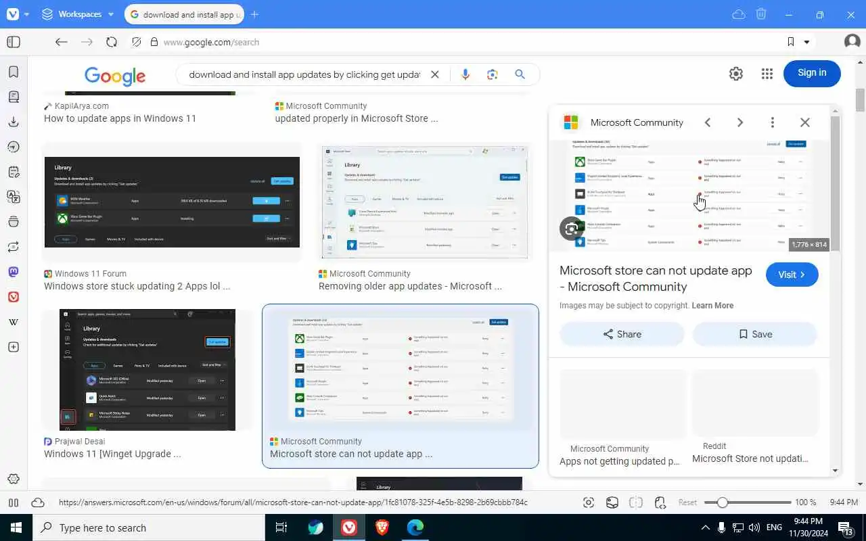Open closed tabs trash icon
Screen dimensions: 866x541
pyautogui.click(x=761, y=14)
